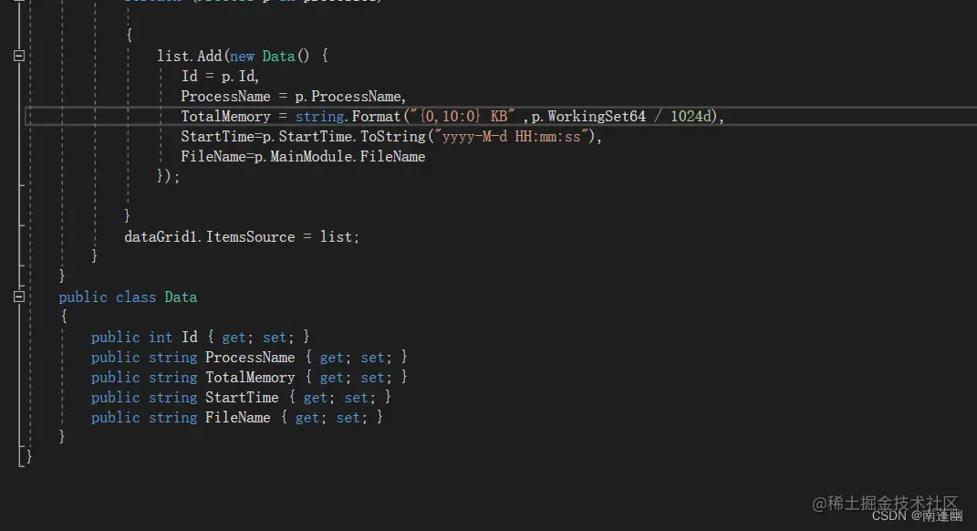Click 'public string ProcessName' property line
This screenshot has width=977, height=531.
pyautogui.click(x=249, y=357)
